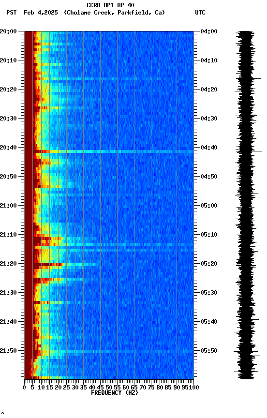Click frequency axis label '60'

[x=126, y=388]
